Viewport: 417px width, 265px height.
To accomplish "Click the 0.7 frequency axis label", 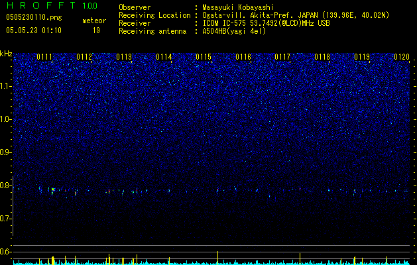I will [x=6, y=219].
